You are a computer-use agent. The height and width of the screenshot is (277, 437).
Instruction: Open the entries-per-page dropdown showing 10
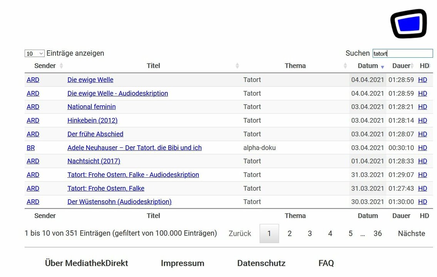pyautogui.click(x=35, y=53)
